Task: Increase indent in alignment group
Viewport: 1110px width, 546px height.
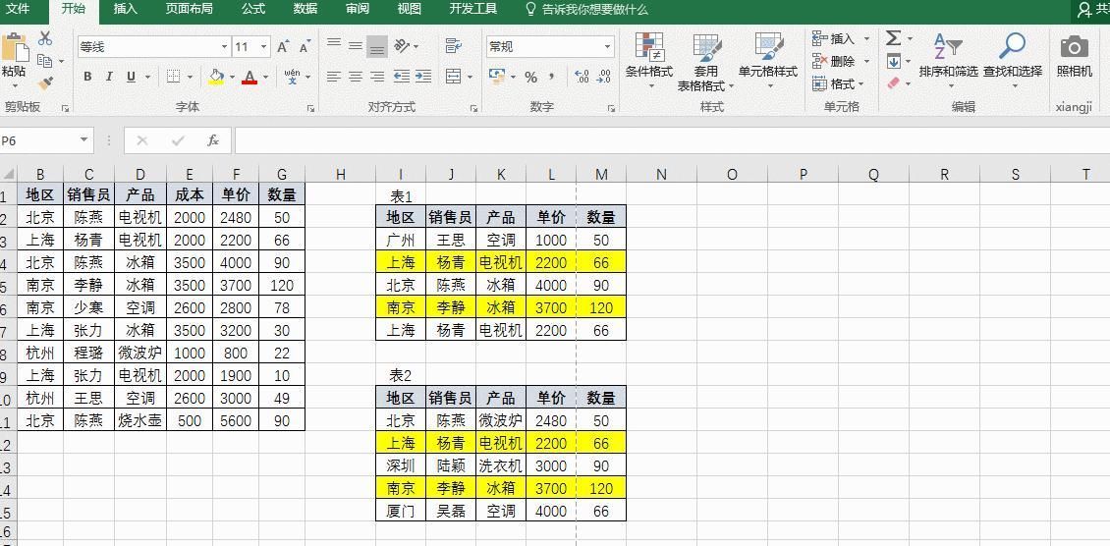Action: coord(423,77)
